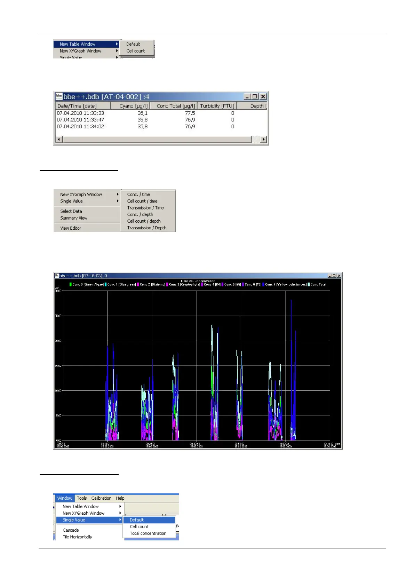The height and width of the screenshot is (586, 414).
Task: Click the blue Conc 7 Yellow substances swatch
Action: click(264, 285)
